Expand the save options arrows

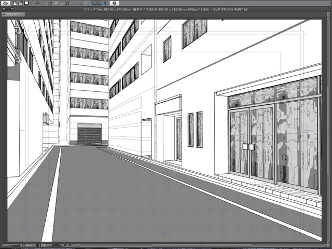coord(31,4)
